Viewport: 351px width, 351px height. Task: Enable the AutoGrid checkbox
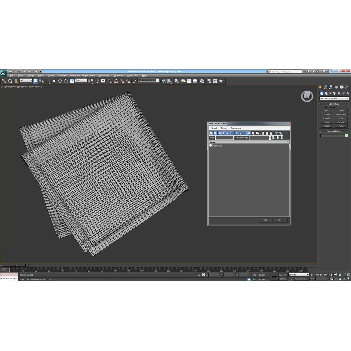click(x=326, y=107)
